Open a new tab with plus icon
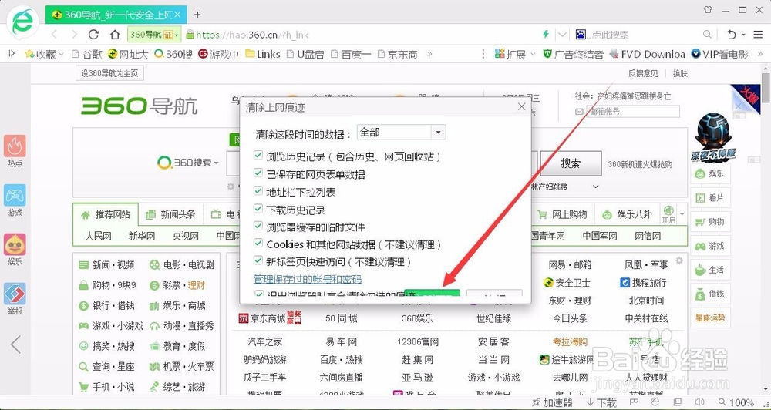This screenshot has height=410, width=771. click(x=197, y=14)
